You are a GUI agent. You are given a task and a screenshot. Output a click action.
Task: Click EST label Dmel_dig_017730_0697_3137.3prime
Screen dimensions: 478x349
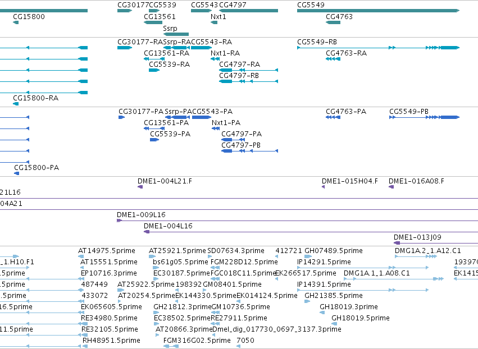pos(277,329)
